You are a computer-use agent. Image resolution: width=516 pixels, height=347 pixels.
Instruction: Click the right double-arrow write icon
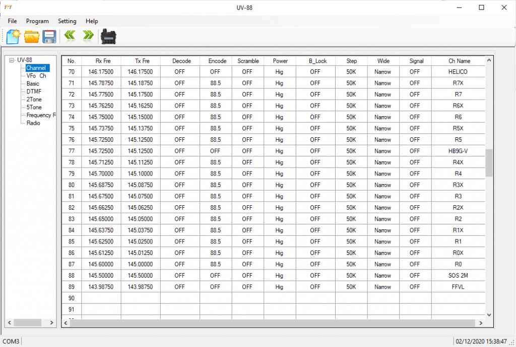click(x=88, y=35)
